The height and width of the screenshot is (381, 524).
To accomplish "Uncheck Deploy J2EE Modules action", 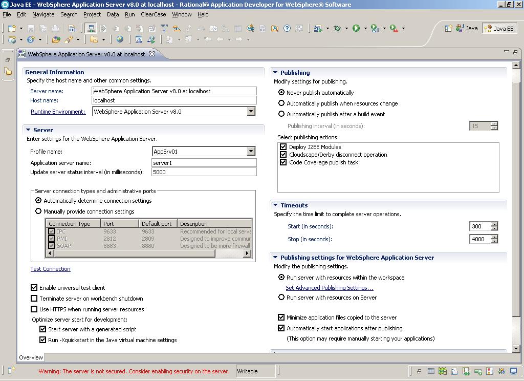I will click(283, 146).
